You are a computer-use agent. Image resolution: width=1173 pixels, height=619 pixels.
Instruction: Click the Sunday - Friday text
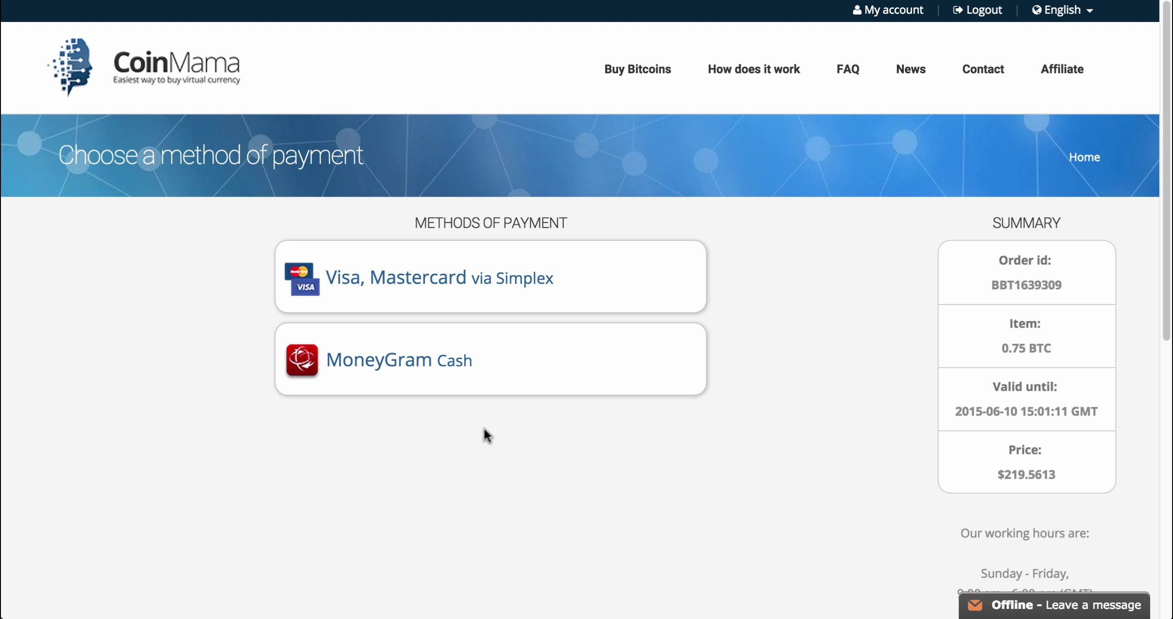click(1025, 574)
